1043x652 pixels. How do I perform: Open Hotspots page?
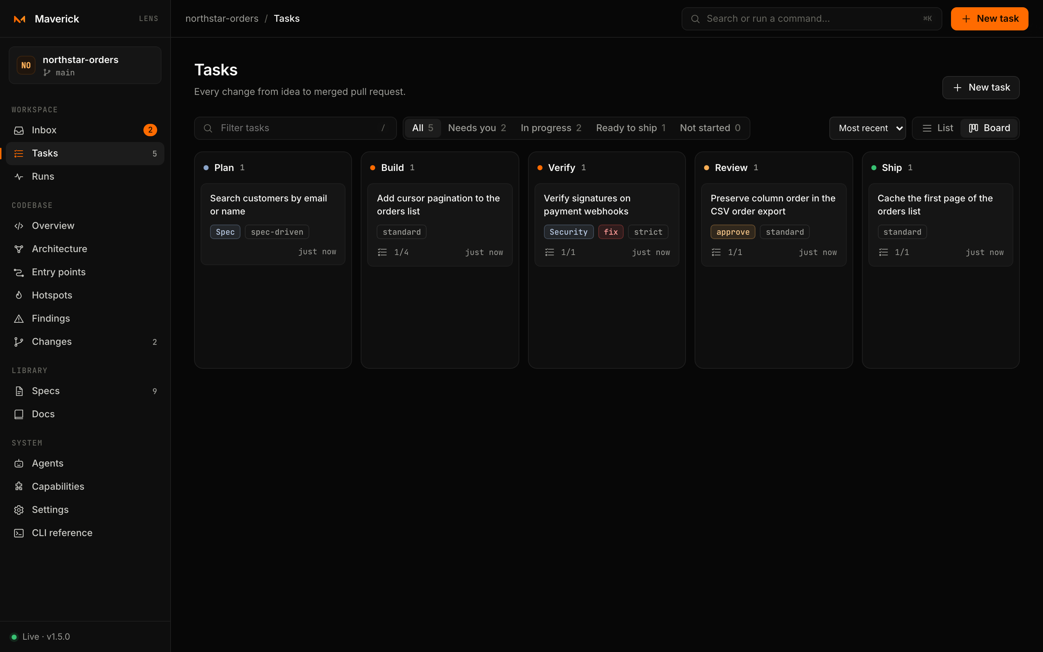click(85, 295)
